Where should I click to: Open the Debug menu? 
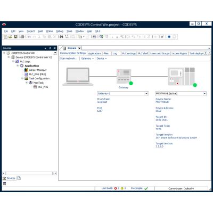[x=60, y=31]
